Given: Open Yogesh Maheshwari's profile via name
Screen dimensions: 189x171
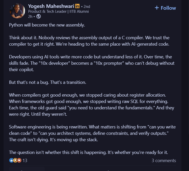Looking at the screenshot, I should (x=51, y=6).
